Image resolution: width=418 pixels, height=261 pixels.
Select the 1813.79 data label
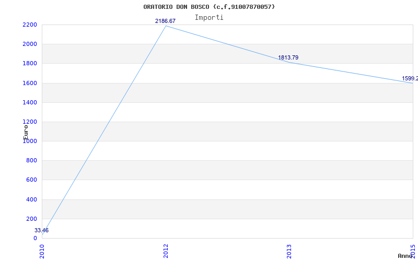point(288,57)
